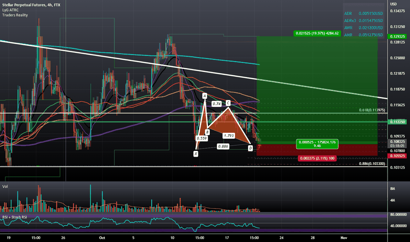
Task: Click the ADRx3 0.015475USD table row
Action: pyautogui.click(x=363, y=20)
